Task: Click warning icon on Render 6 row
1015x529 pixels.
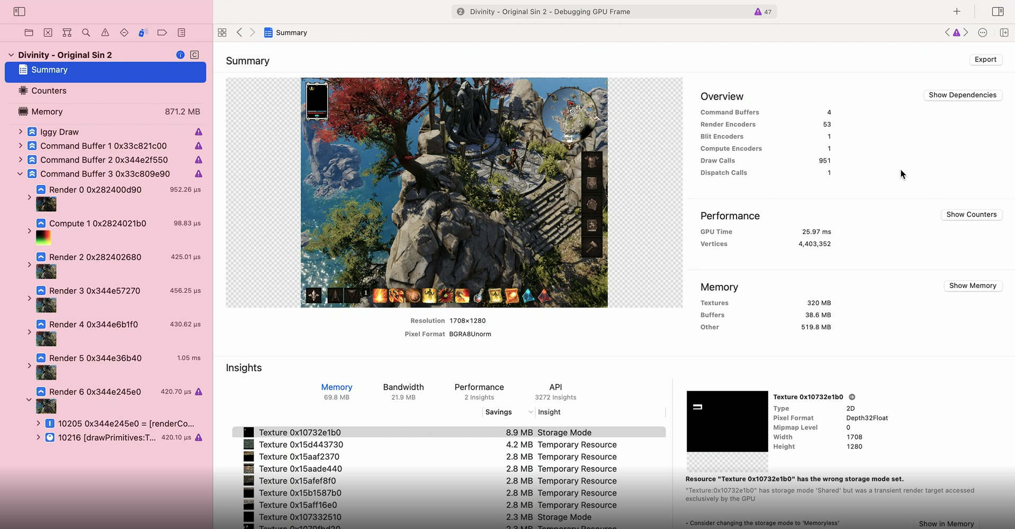Action: tap(199, 392)
